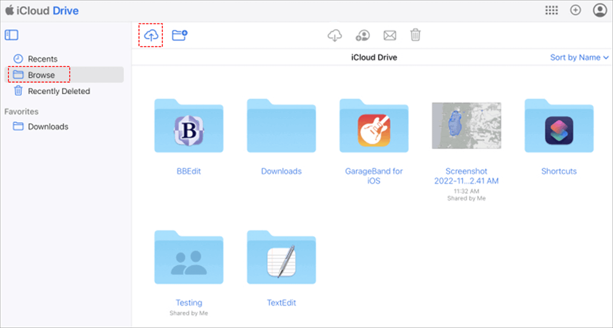
Task: Select the GarageBand for iOS folder
Action: (x=374, y=126)
